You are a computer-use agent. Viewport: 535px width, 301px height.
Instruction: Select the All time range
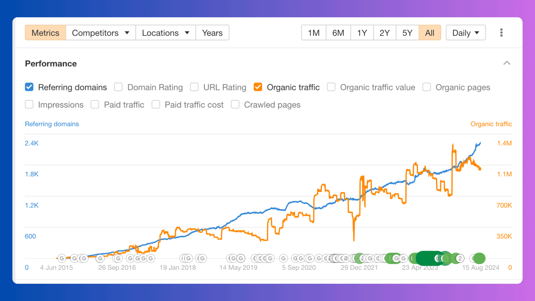tap(430, 33)
